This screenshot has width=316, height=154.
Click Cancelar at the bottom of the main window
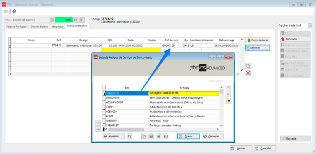tap(265, 149)
